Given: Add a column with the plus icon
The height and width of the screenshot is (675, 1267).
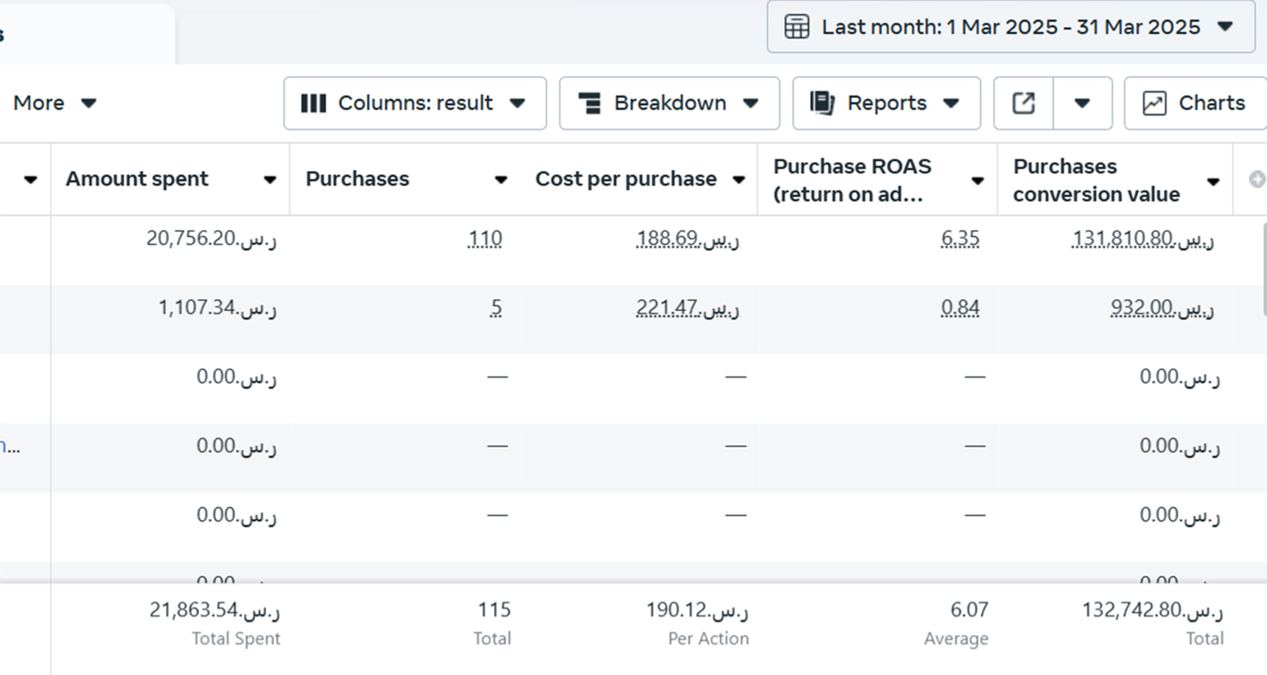Looking at the screenshot, I should coord(1257,180).
